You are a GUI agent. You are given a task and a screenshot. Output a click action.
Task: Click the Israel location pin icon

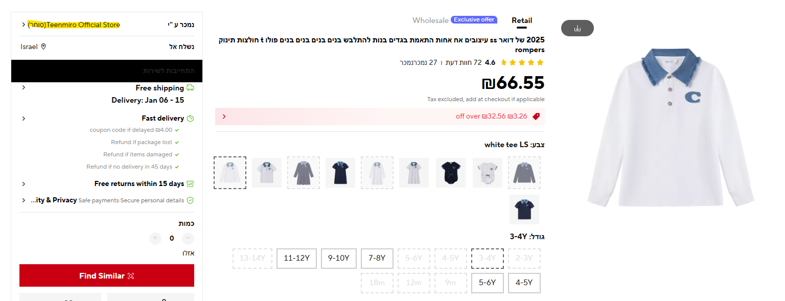[43, 47]
